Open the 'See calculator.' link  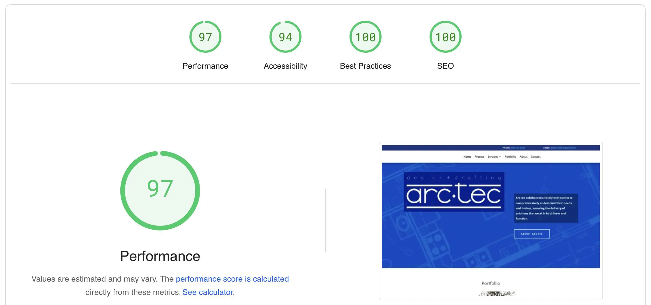(208, 292)
